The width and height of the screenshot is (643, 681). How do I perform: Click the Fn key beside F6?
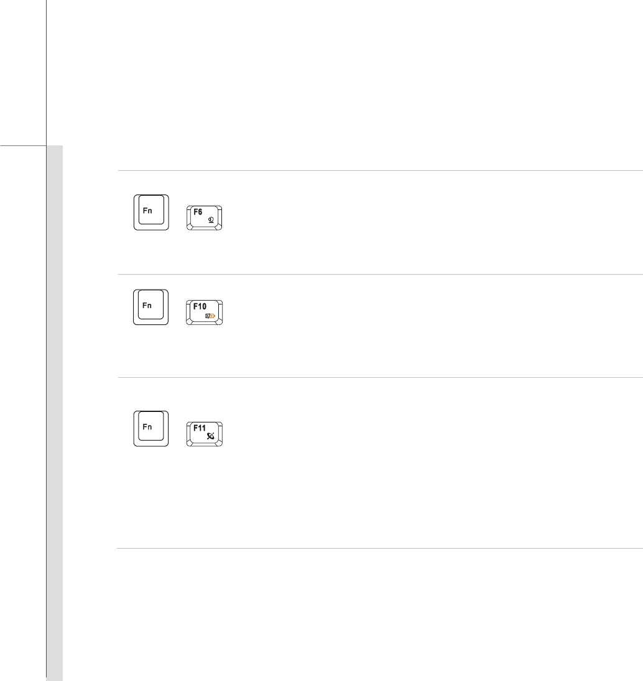pyautogui.click(x=151, y=213)
